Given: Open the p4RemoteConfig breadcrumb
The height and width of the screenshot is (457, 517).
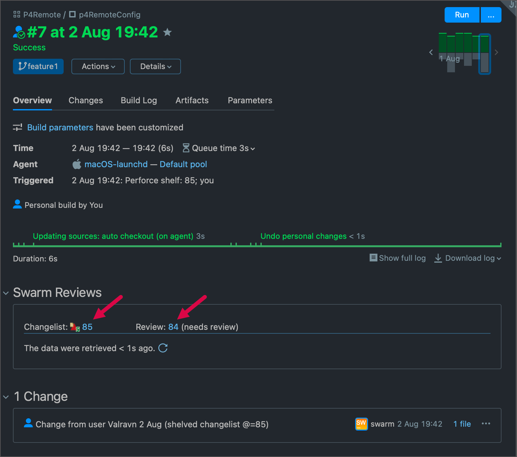Looking at the screenshot, I should [110, 15].
